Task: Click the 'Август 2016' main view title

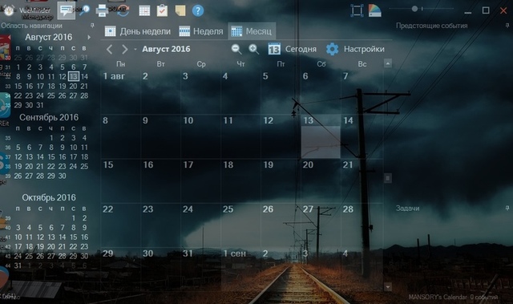Action: click(166, 49)
